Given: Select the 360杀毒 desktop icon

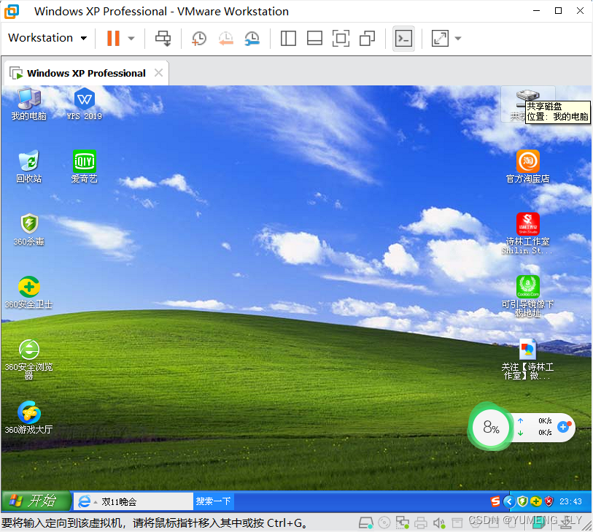Looking at the screenshot, I should coord(28,230).
